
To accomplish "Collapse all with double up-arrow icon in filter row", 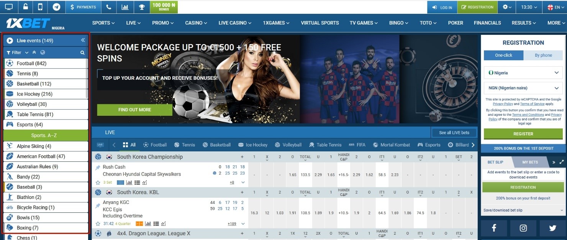I will (34, 53).
